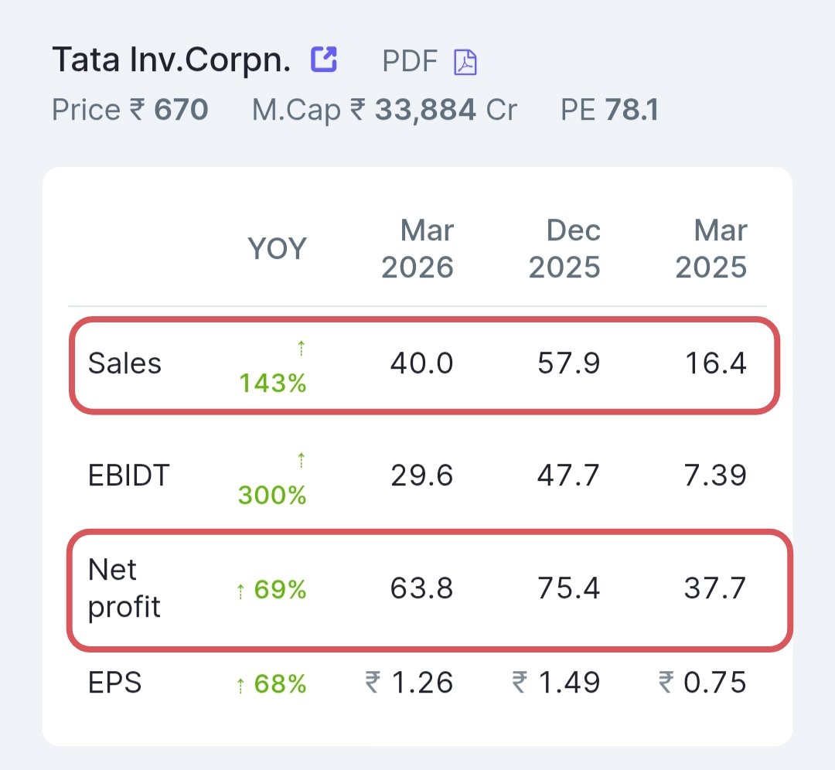Click the rupee symbol next to Price 670
This screenshot has width=835, height=770.
138,110
